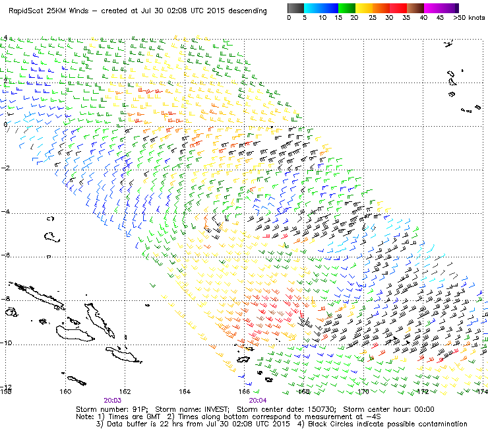Click latitude label '-8' on left axis

click(x=5, y=299)
